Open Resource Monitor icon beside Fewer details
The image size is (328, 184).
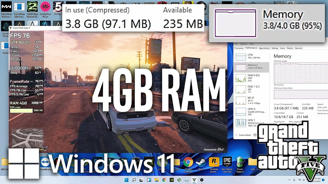pos(255,135)
